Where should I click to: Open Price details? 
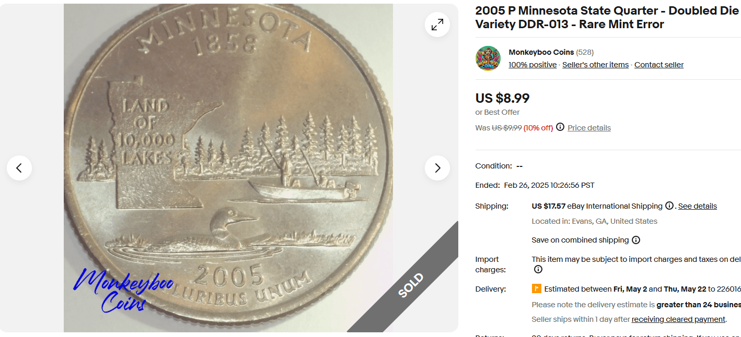[x=589, y=127]
